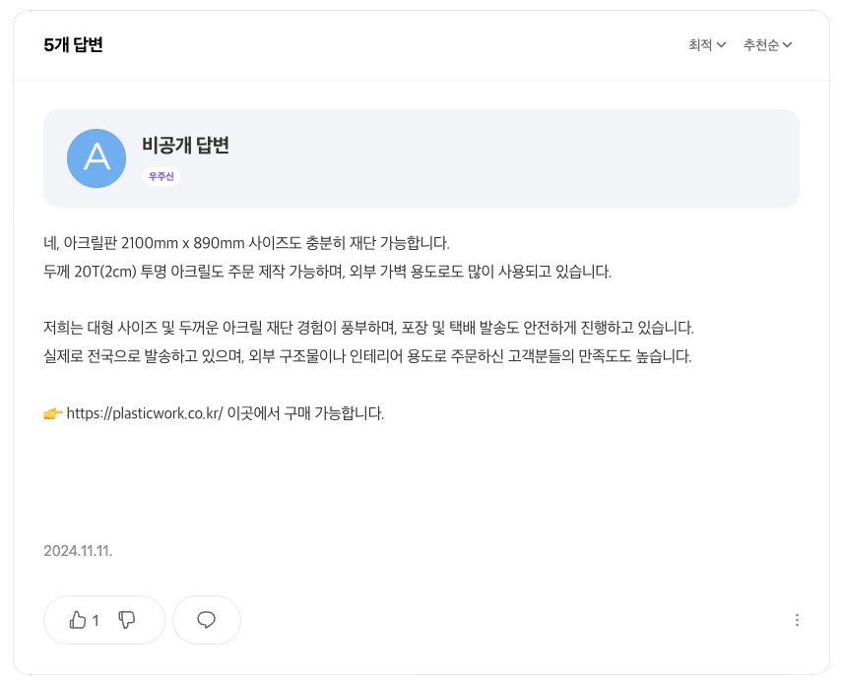Click the 우주신 badge under the author name

[x=161, y=175]
